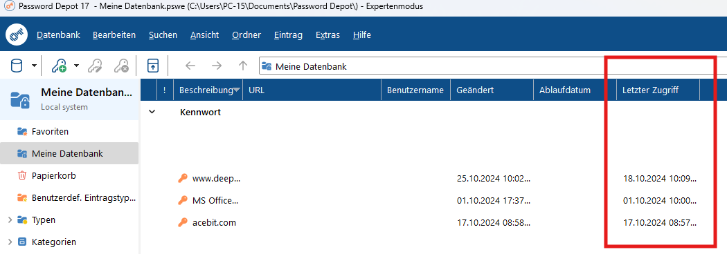The image size is (727, 254).
Task: Click the 18.10.2024 10:09 last access value
Action: [x=660, y=179]
